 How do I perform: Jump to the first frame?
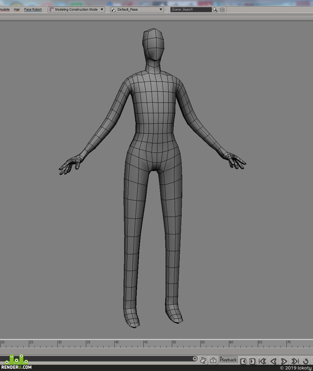point(262,361)
